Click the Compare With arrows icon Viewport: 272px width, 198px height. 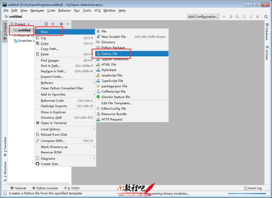tap(37, 141)
